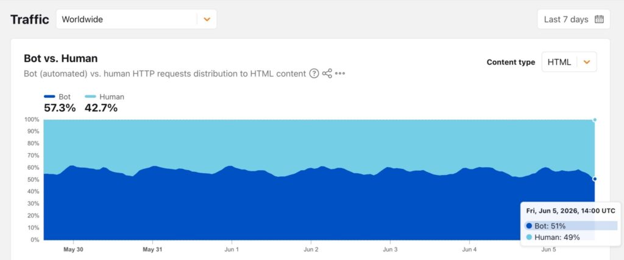Screen dimensions: 624x260
Task: Click the calendar icon beside Last 7 days
Action: (x=599, y=19)
